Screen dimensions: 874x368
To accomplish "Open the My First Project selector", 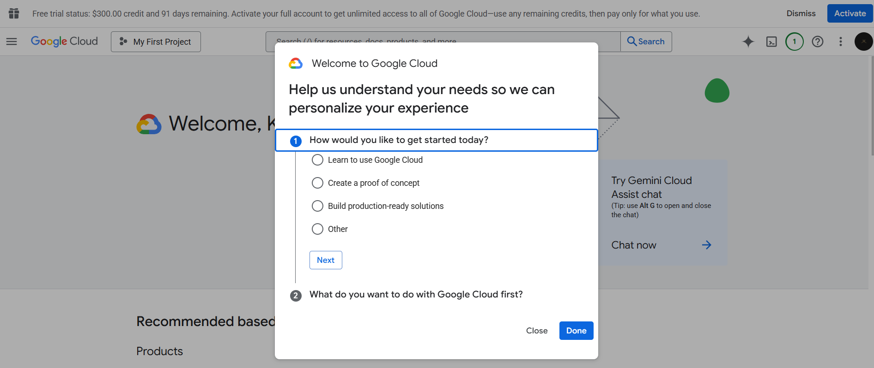I will (x=156, y=42).
